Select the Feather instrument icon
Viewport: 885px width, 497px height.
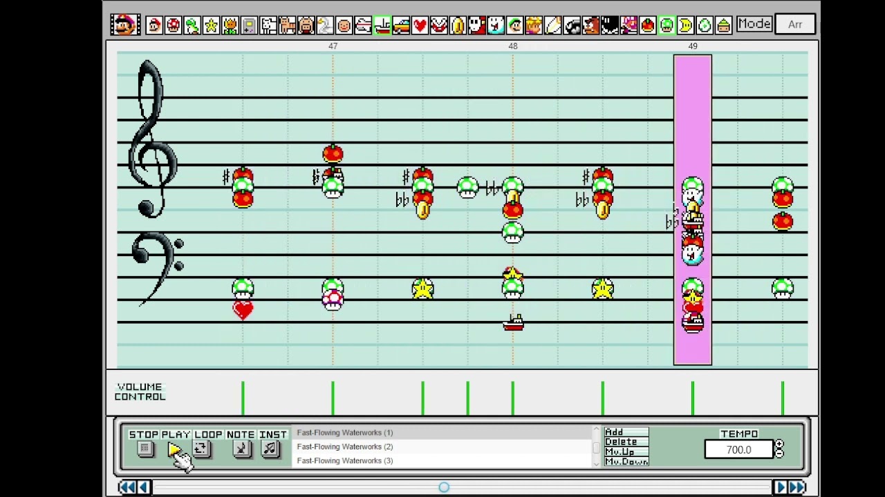click(x=553, y=26)
